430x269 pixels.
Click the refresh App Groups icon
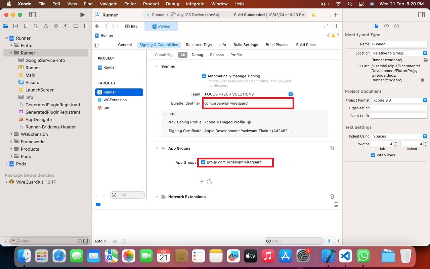click(209, 182)
